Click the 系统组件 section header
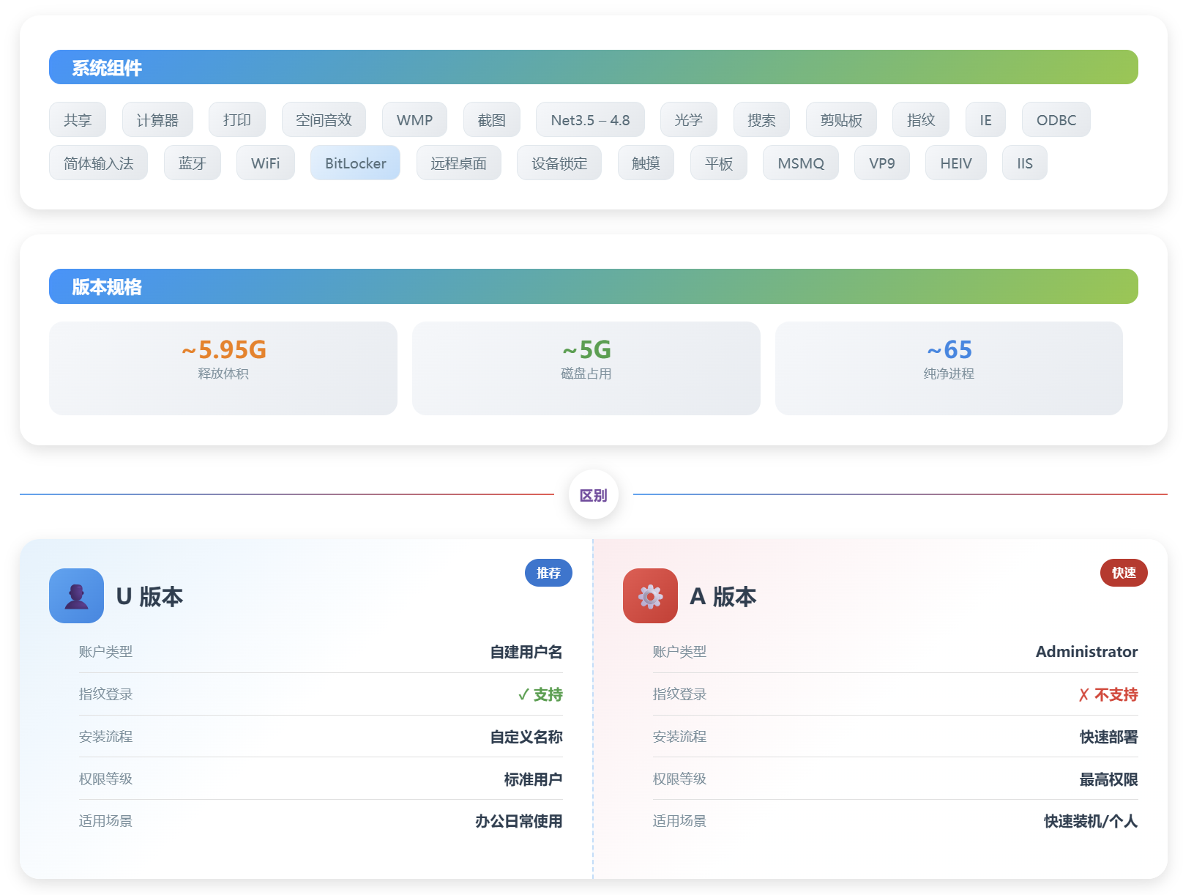1183x895 pixels. [594, 67]
